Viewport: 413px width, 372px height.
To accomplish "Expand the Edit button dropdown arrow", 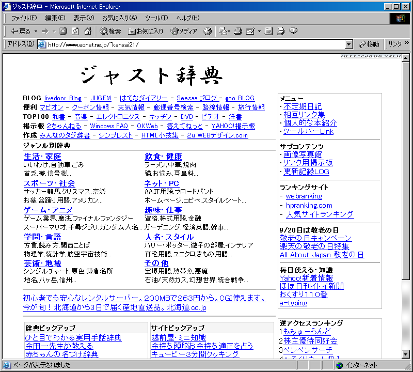I will [x=259, y=32].
